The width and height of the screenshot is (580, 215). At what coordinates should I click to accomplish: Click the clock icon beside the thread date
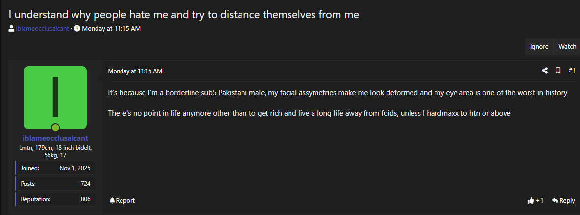click(77, 28)
